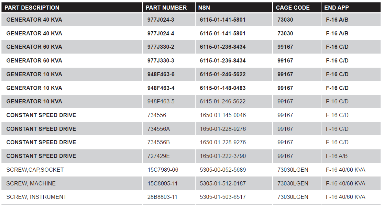This screenshot has width=384, height=205.
Task: Click NSN 1650-01-145-0046
Action: point(223,115)
